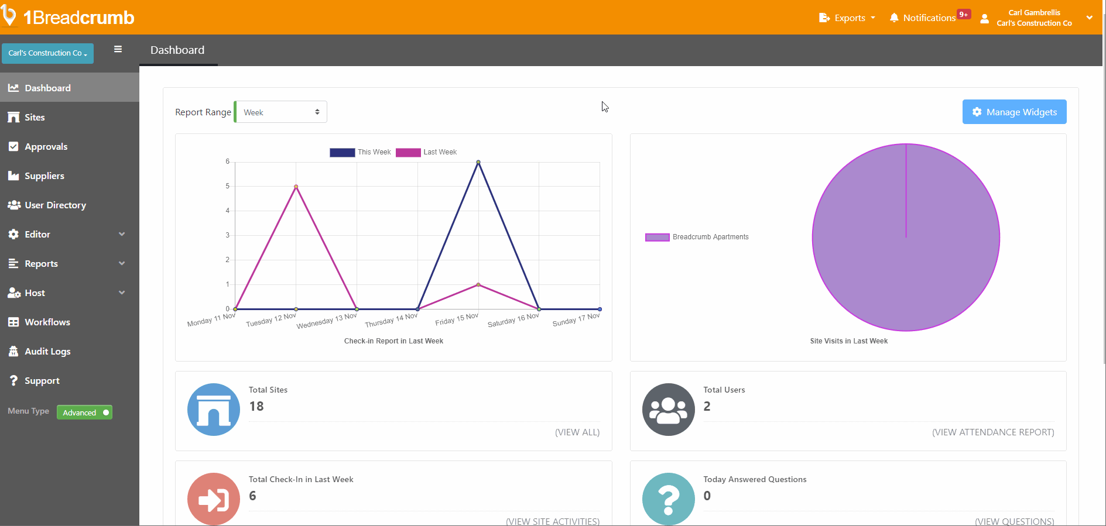Click the blue Total Sites icon
The image size is (1106, 526).
tap(214, 410)
